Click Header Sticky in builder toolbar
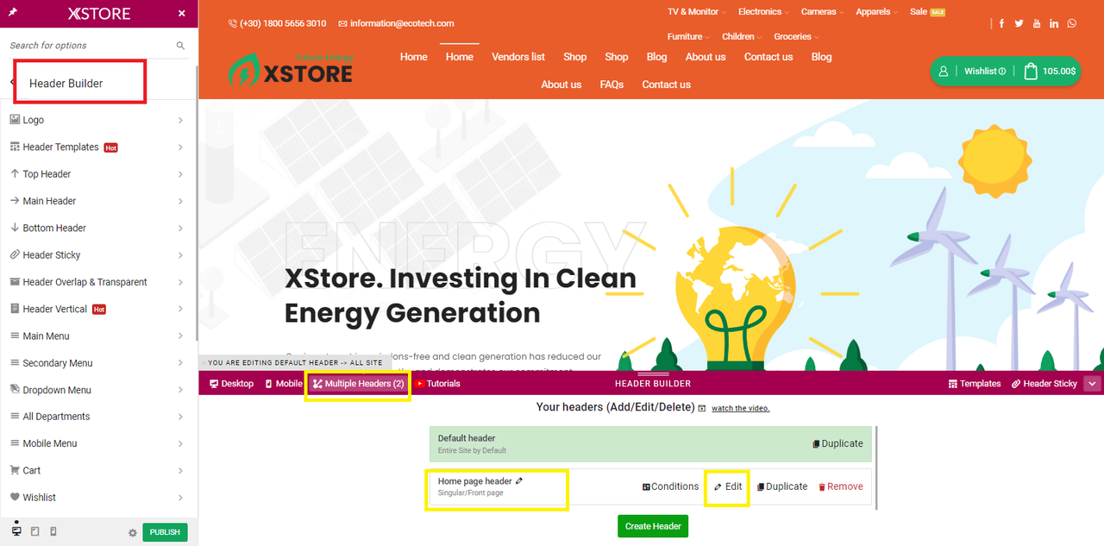The width and height of the screenshot is (1104, 546). point(1044,384)
